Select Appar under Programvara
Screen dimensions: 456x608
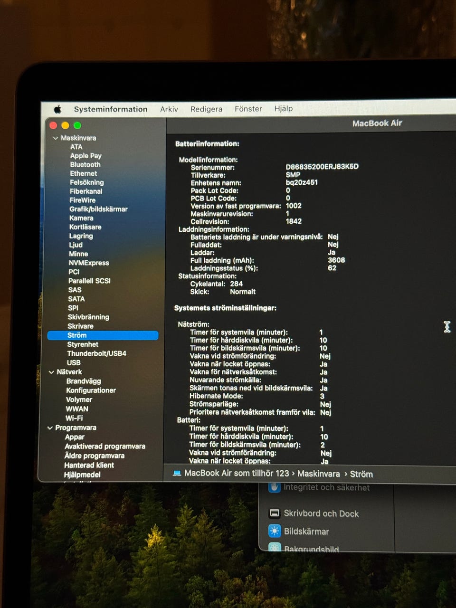[75, 437]
